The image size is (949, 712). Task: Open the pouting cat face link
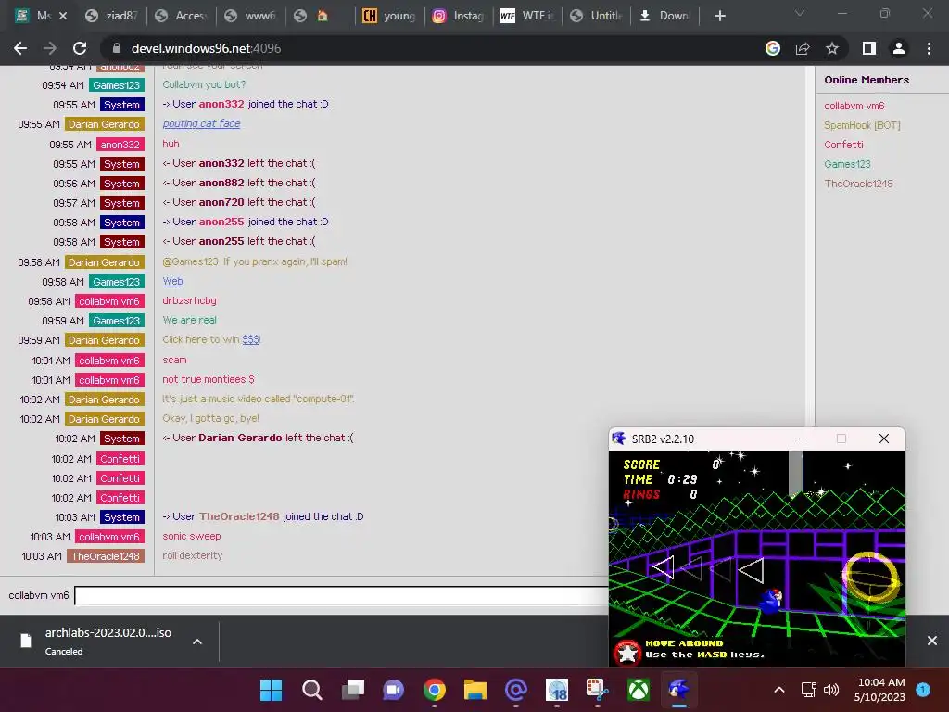click(201, 123)
